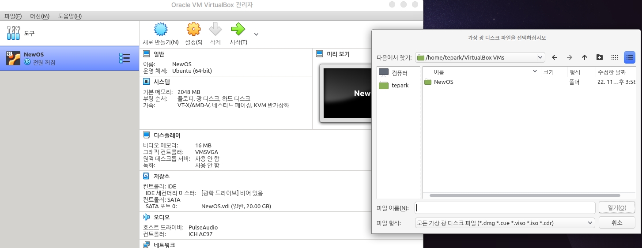Open the 머신(M) menu
This screenshot has height=248, width=642.
(40, 16)
